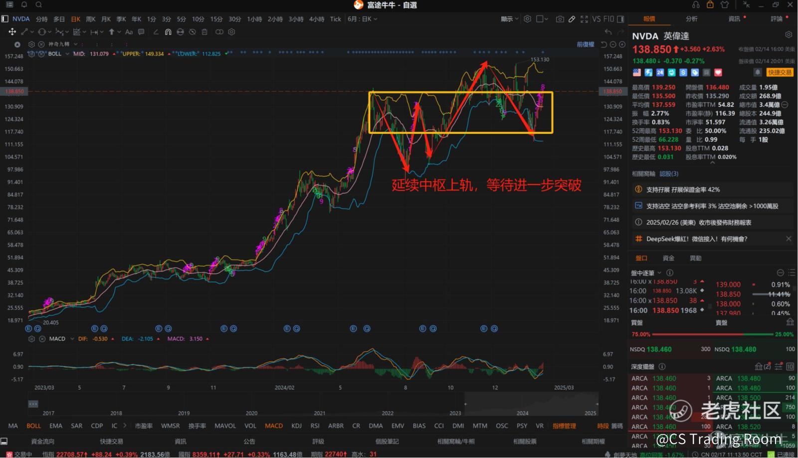
Task: Delete drawings with the trash icon
Action: [204, 32]
